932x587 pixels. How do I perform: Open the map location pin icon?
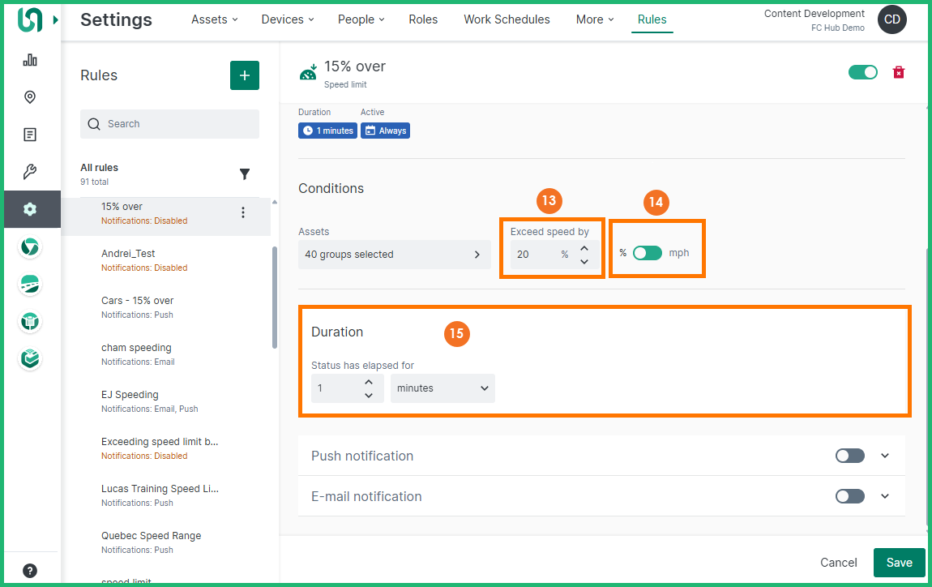pyautogui.click(x=30, y=97)
